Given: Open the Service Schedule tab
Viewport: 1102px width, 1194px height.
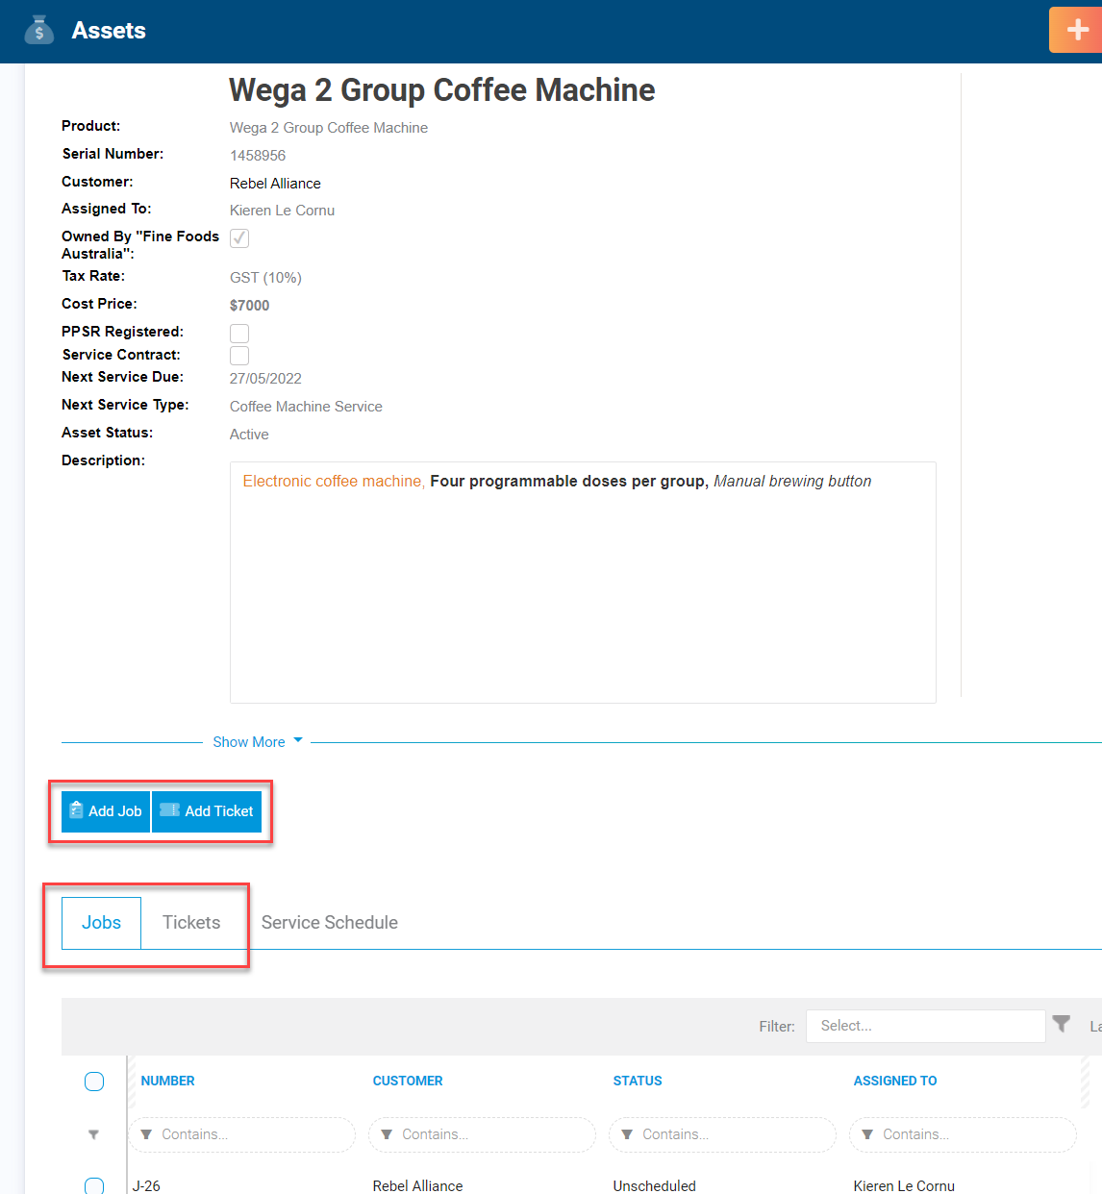Looking at the screenshot, I should [330, 923].
